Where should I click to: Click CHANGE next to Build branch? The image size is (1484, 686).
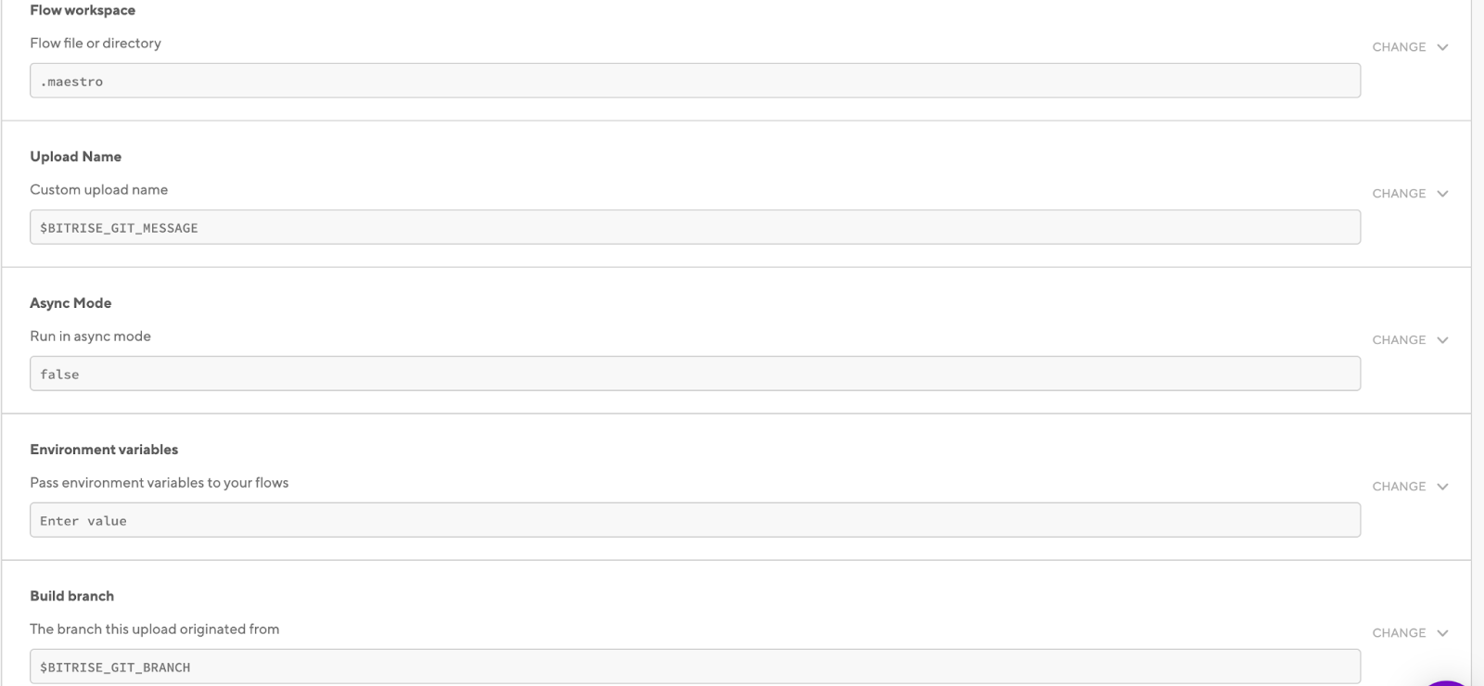(1398, 632)
